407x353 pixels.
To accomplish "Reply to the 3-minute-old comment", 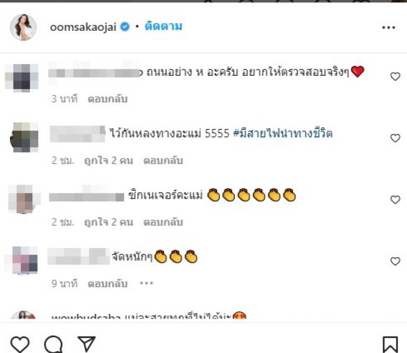I will click(108, 99).
